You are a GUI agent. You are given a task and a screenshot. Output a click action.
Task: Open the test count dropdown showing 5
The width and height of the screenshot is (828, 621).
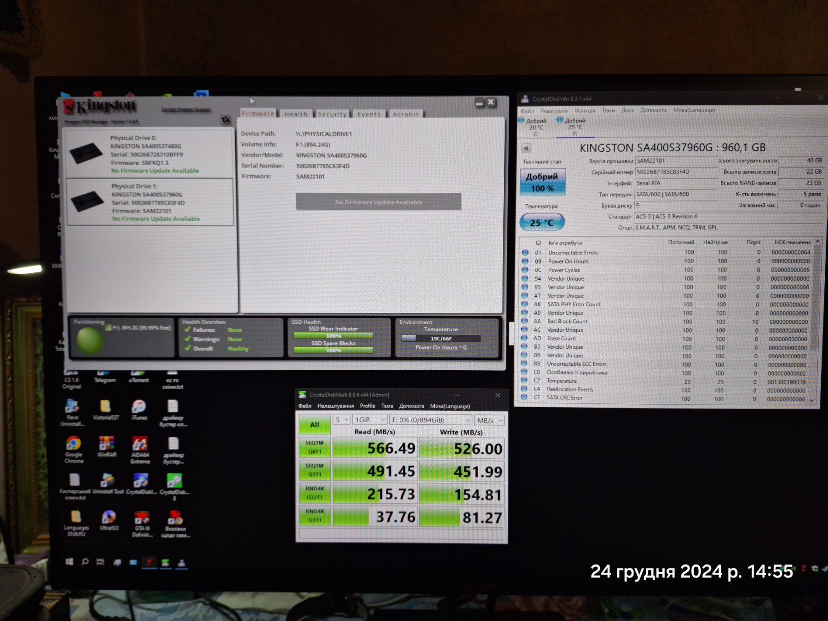click(341, 420)
